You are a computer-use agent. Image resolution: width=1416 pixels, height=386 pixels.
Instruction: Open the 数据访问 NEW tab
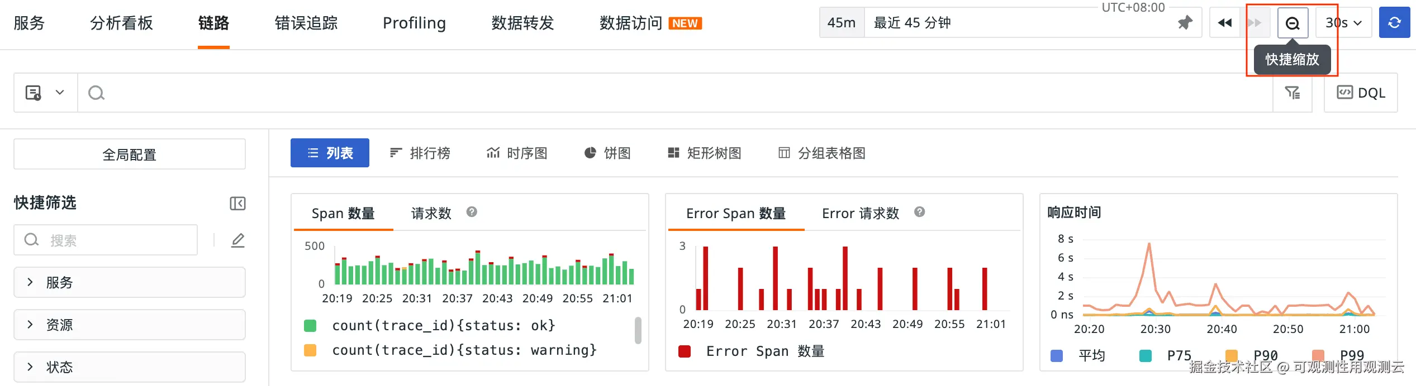pyautogui.click(x=651, y=23)
